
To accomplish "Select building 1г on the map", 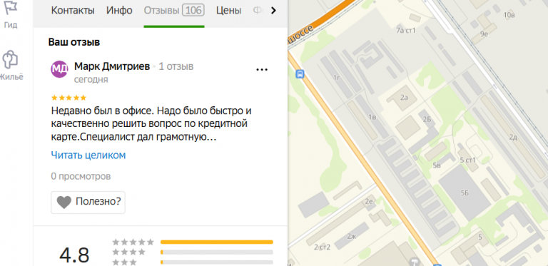I will (337, 78).
